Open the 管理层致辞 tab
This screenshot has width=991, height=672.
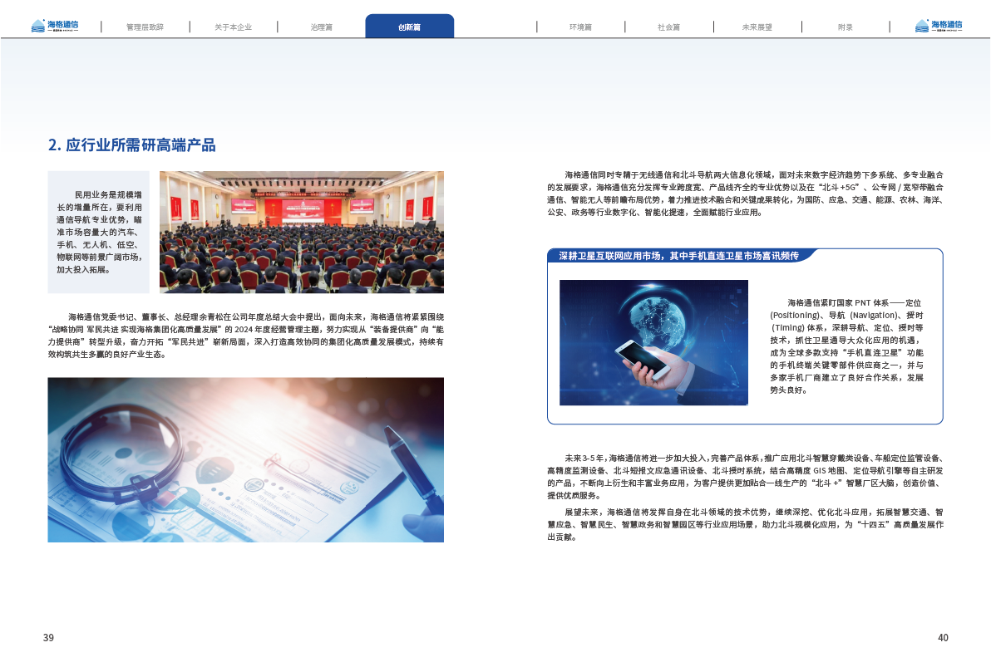(x=145, y=27)
